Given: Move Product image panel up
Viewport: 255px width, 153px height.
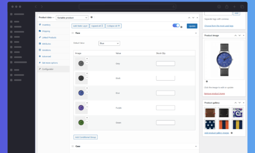Looking at the screenshot, I should coord(235,35).
